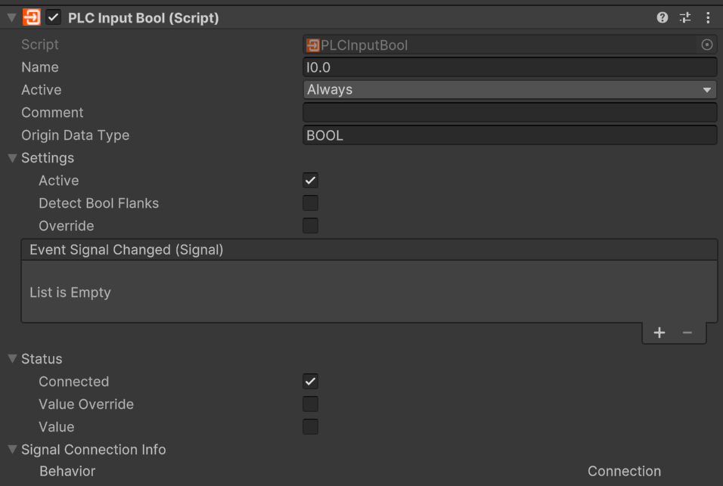
Task: Toggle the Override checkbox under Settings
Action: (310, 226)
